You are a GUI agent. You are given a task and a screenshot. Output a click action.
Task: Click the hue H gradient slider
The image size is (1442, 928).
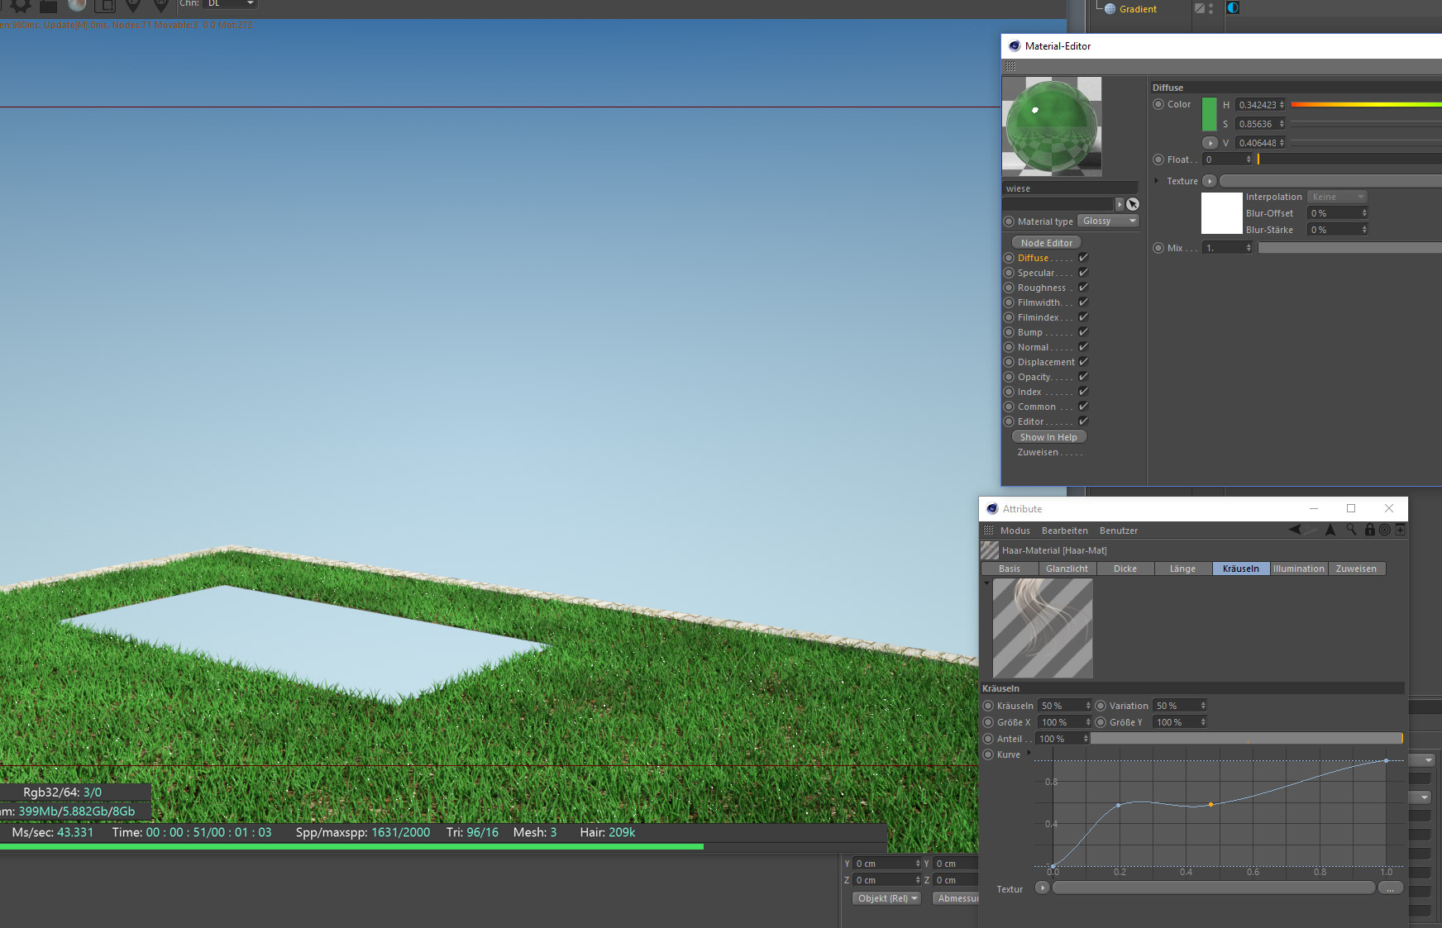pyautogui.click(x=1366, y=105)
